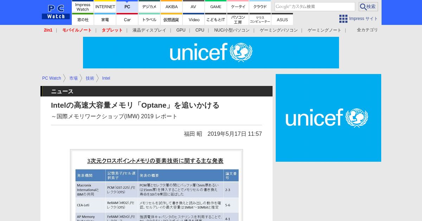Open the トラベル tab
The width and height of the screenshot is (422, 221).
point(149,19)
